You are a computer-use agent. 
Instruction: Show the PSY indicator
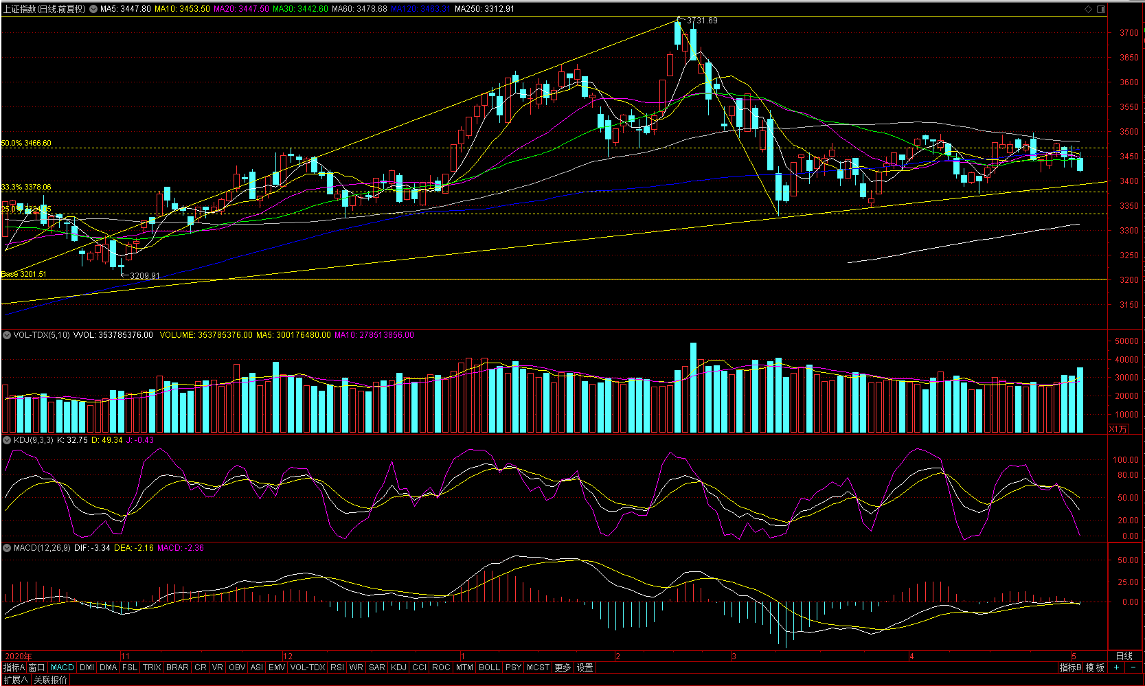point(513,667)
